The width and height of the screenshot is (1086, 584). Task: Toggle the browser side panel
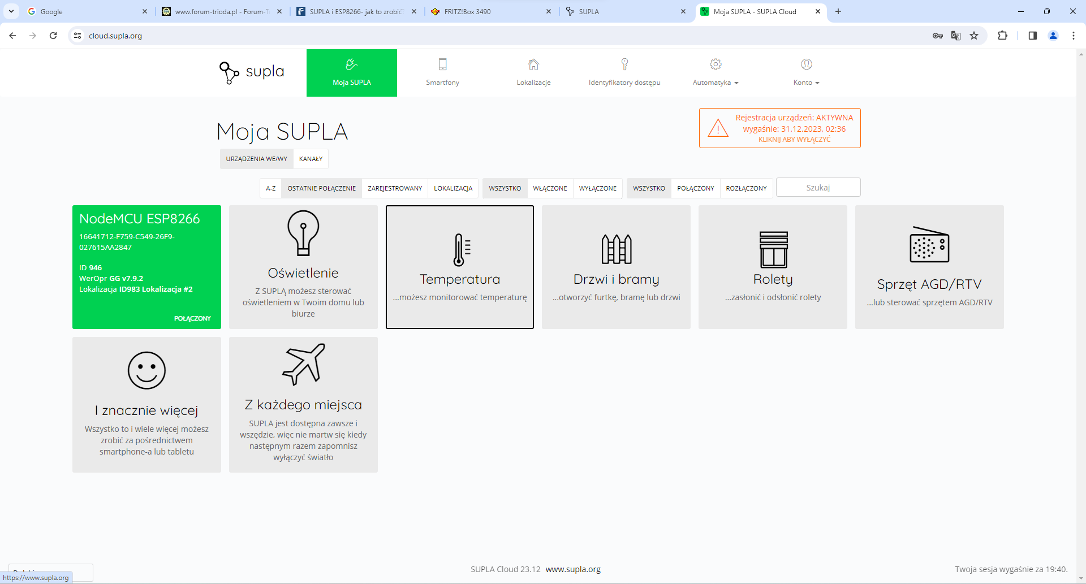pos(1032,36)
